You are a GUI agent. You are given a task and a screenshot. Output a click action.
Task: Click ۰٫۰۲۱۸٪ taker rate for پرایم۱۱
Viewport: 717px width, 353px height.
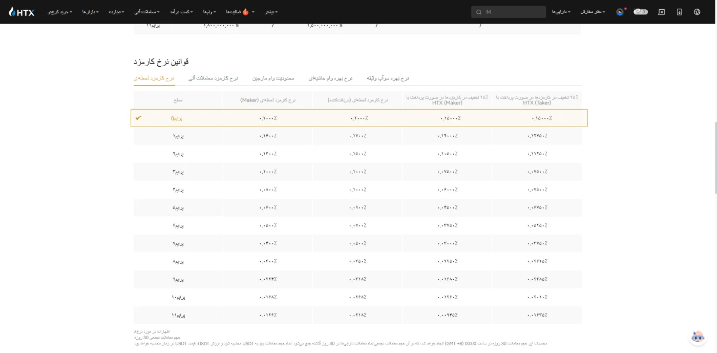click(x=357, y=315)
